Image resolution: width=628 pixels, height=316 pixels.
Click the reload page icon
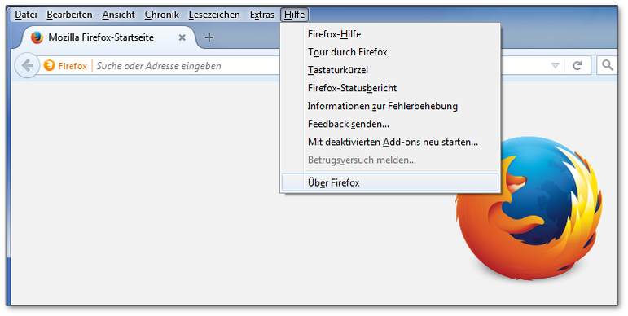click(577, 65)
